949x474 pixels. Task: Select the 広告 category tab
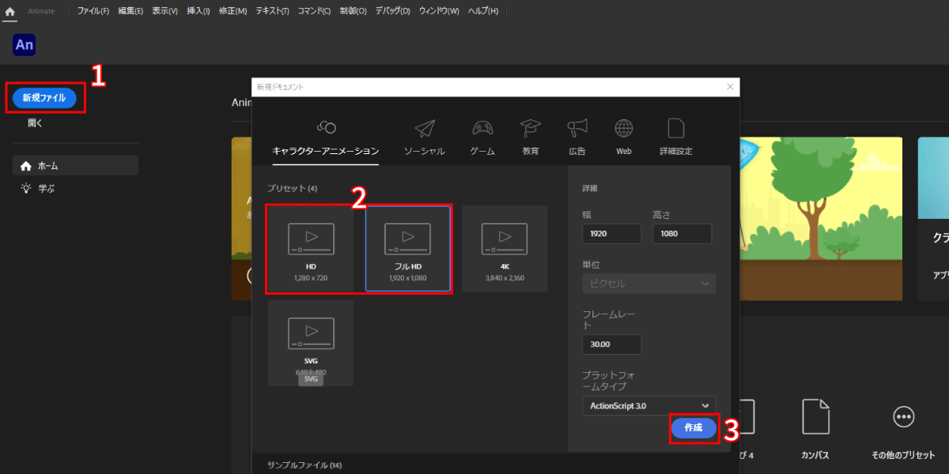[577, 138]
